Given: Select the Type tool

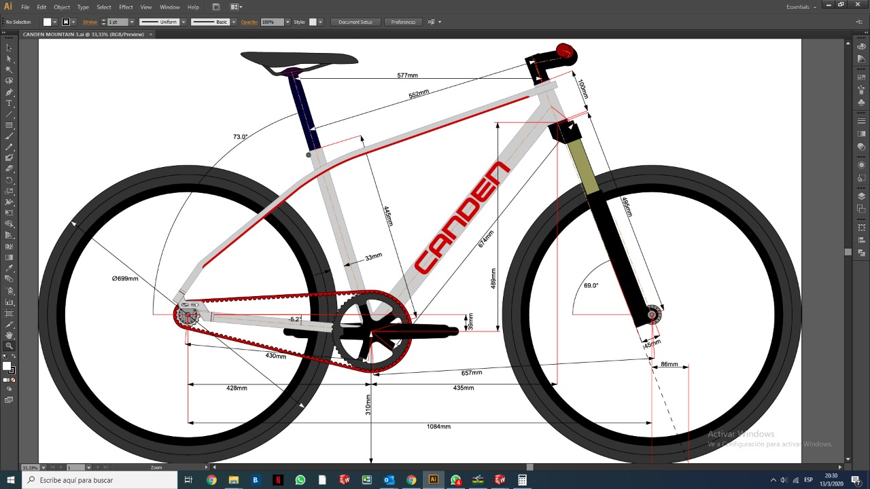Looking at the screenshot, I should coord(9,103).
